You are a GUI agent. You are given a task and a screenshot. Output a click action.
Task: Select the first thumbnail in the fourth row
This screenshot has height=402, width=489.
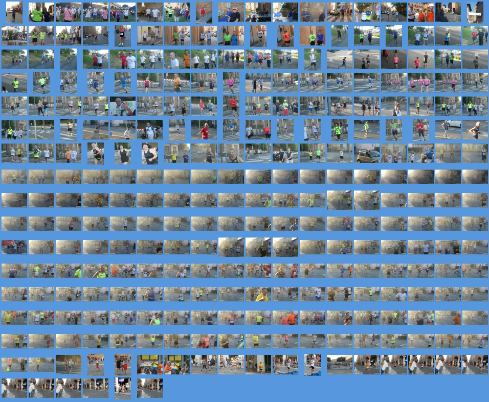14,83
